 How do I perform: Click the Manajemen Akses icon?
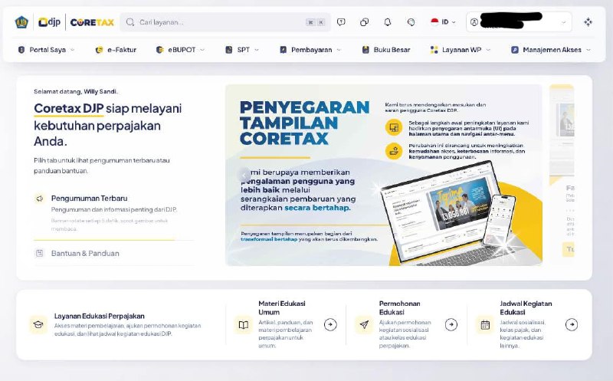[x=515, y=50]
